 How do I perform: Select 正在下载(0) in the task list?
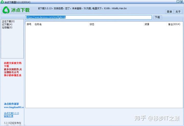pyautogui.click(x=8, y=21)
